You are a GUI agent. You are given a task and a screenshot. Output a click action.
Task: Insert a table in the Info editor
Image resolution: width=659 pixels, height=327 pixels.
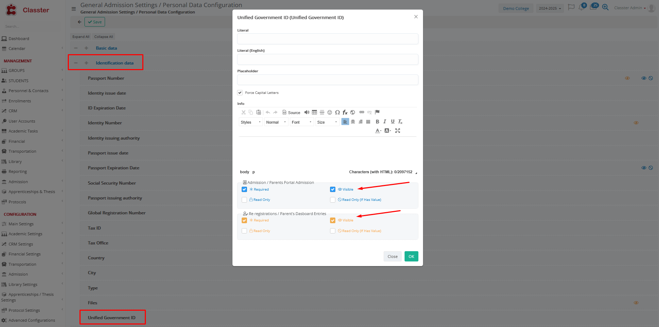click(x=314, y=112)
